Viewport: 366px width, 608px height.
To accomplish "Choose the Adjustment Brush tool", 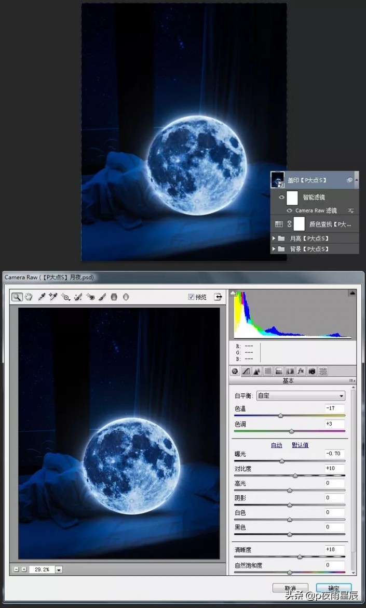I will pyautogui.click(x=103, y=297).
